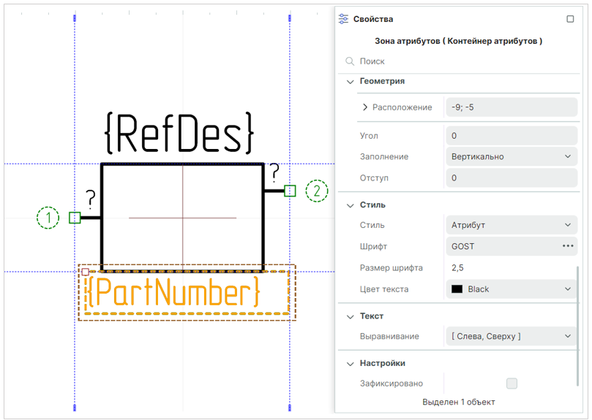
Task: Open font picker via three dots
Action: coord(568,246)
